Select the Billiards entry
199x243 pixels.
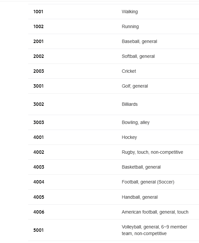click(x=129, y=104)
